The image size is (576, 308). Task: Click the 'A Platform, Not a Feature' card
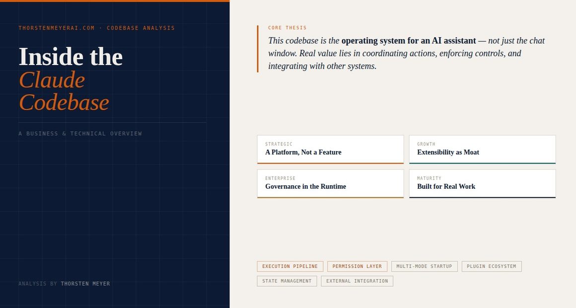(x=330, y=149)
